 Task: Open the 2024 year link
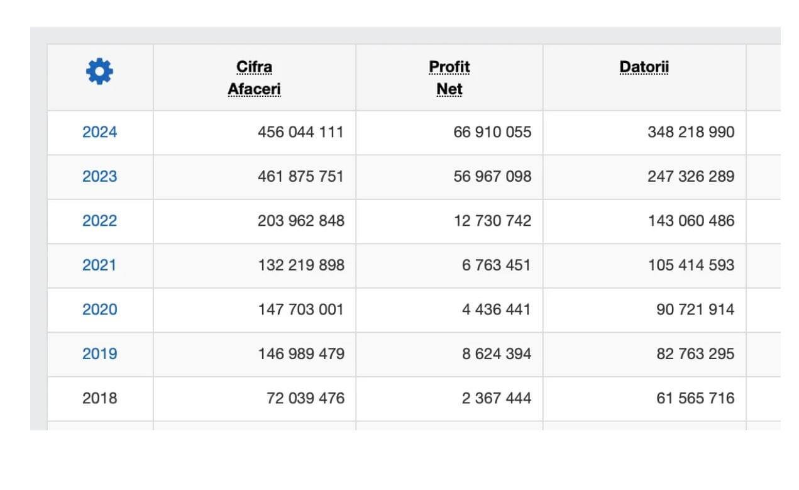[99, 132]
